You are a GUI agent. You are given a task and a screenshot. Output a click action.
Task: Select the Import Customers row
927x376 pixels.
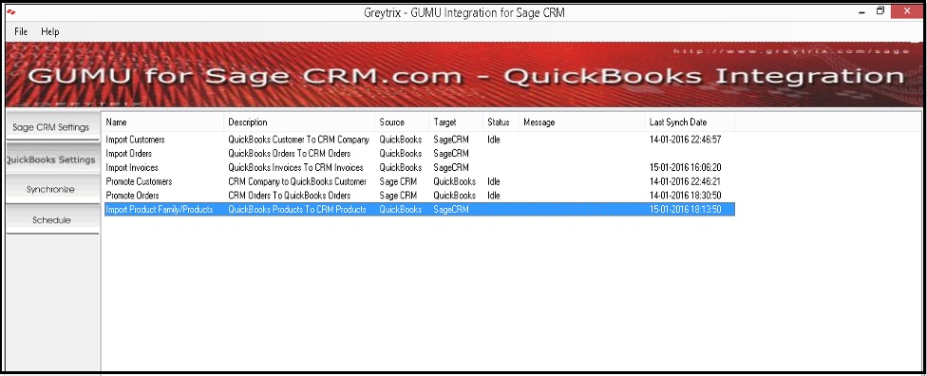[419, 141]
